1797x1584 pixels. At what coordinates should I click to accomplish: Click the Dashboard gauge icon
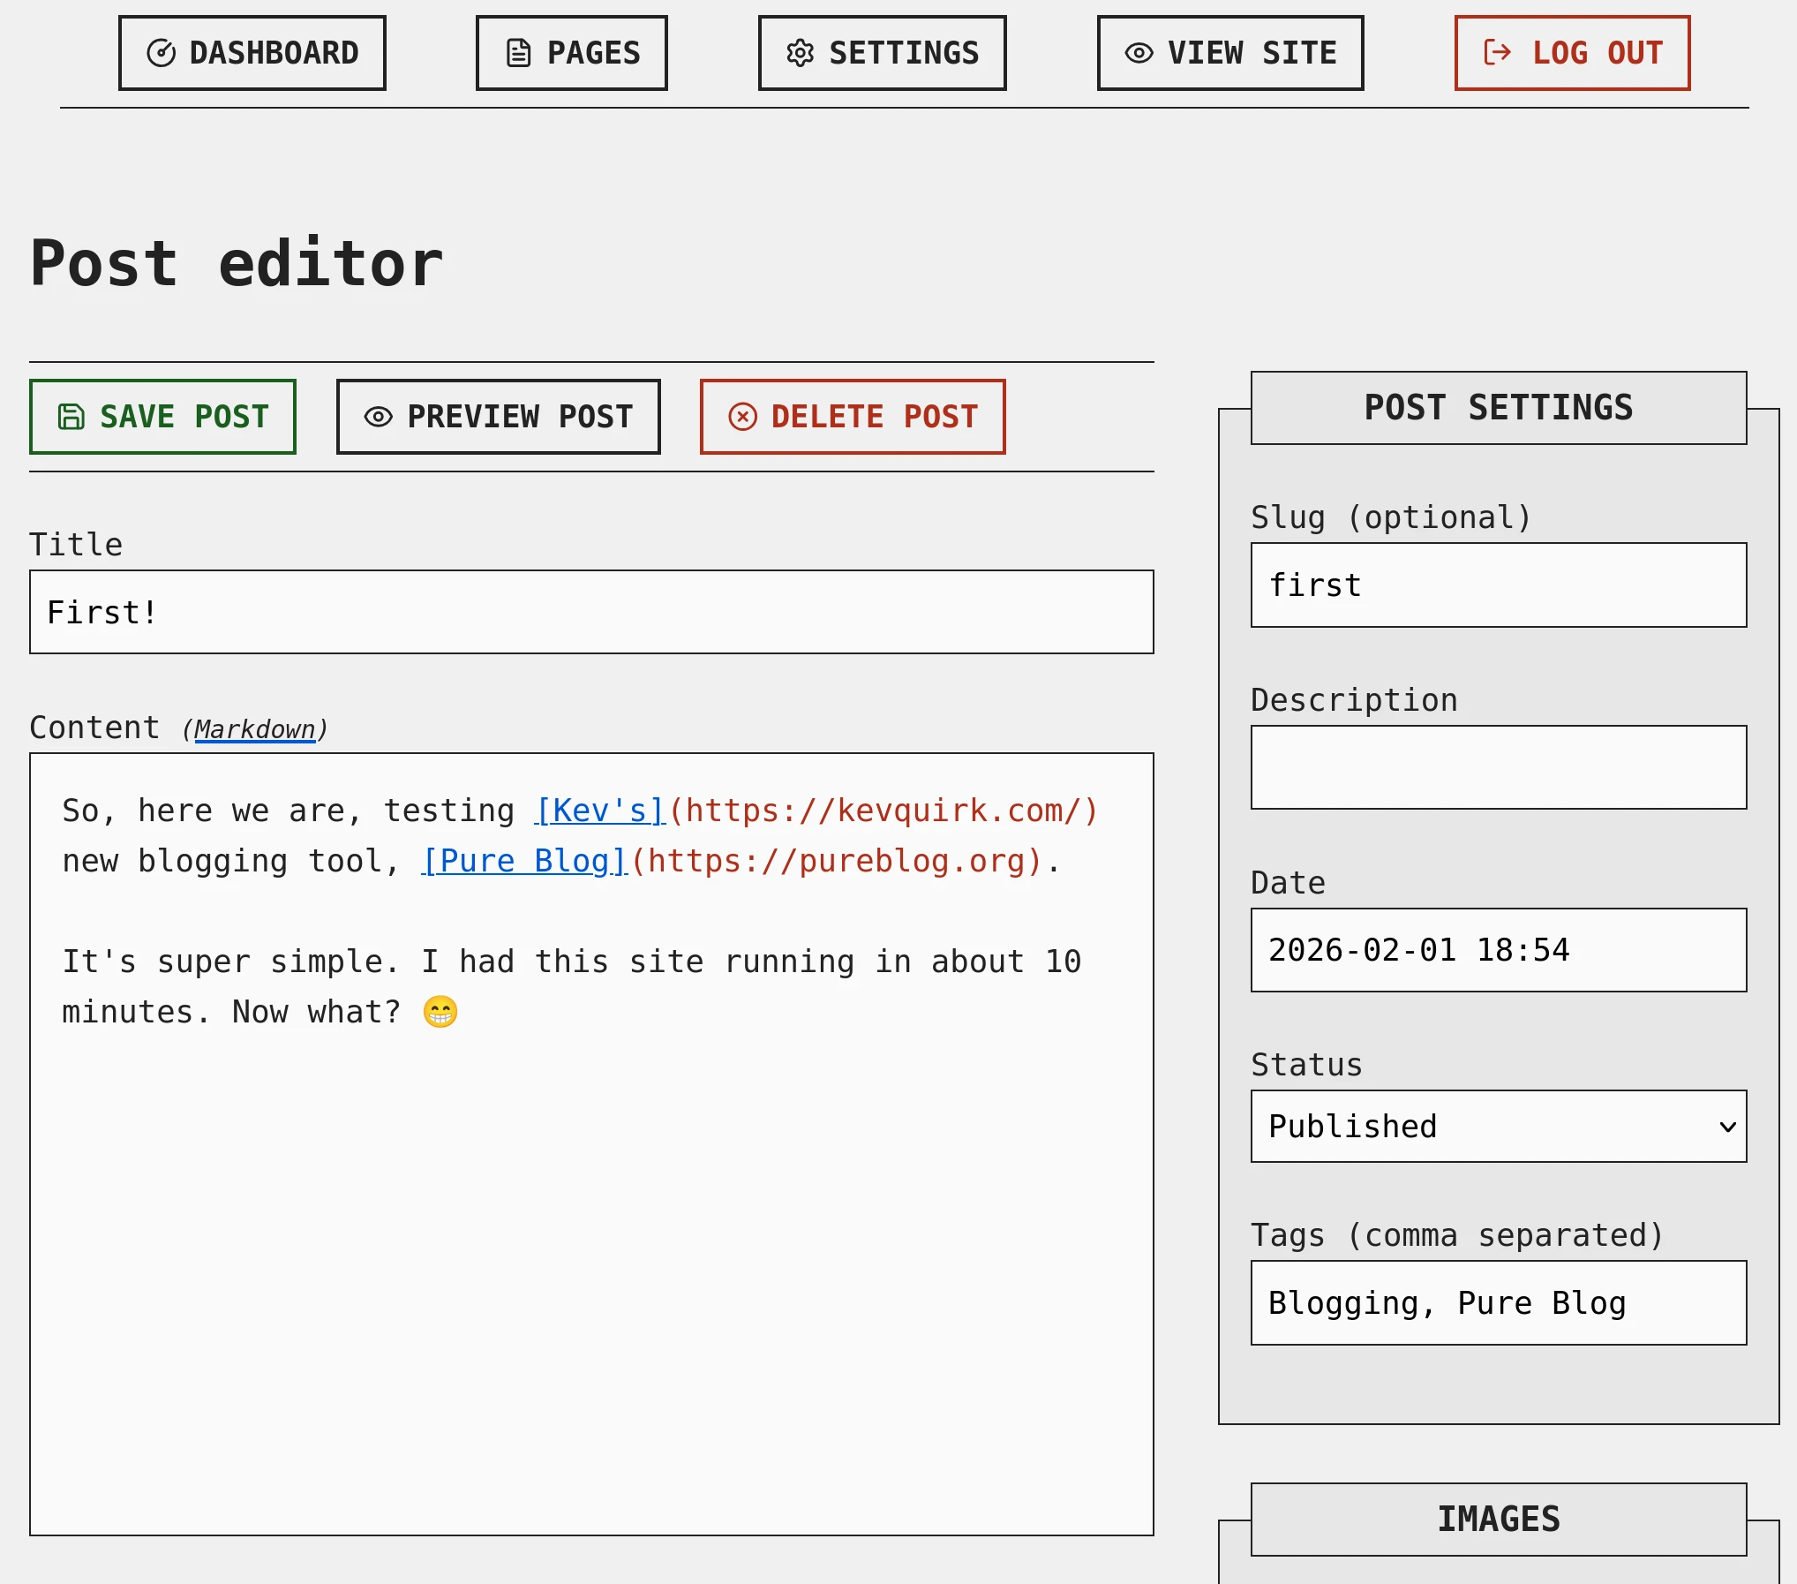[x=161, y=53]
